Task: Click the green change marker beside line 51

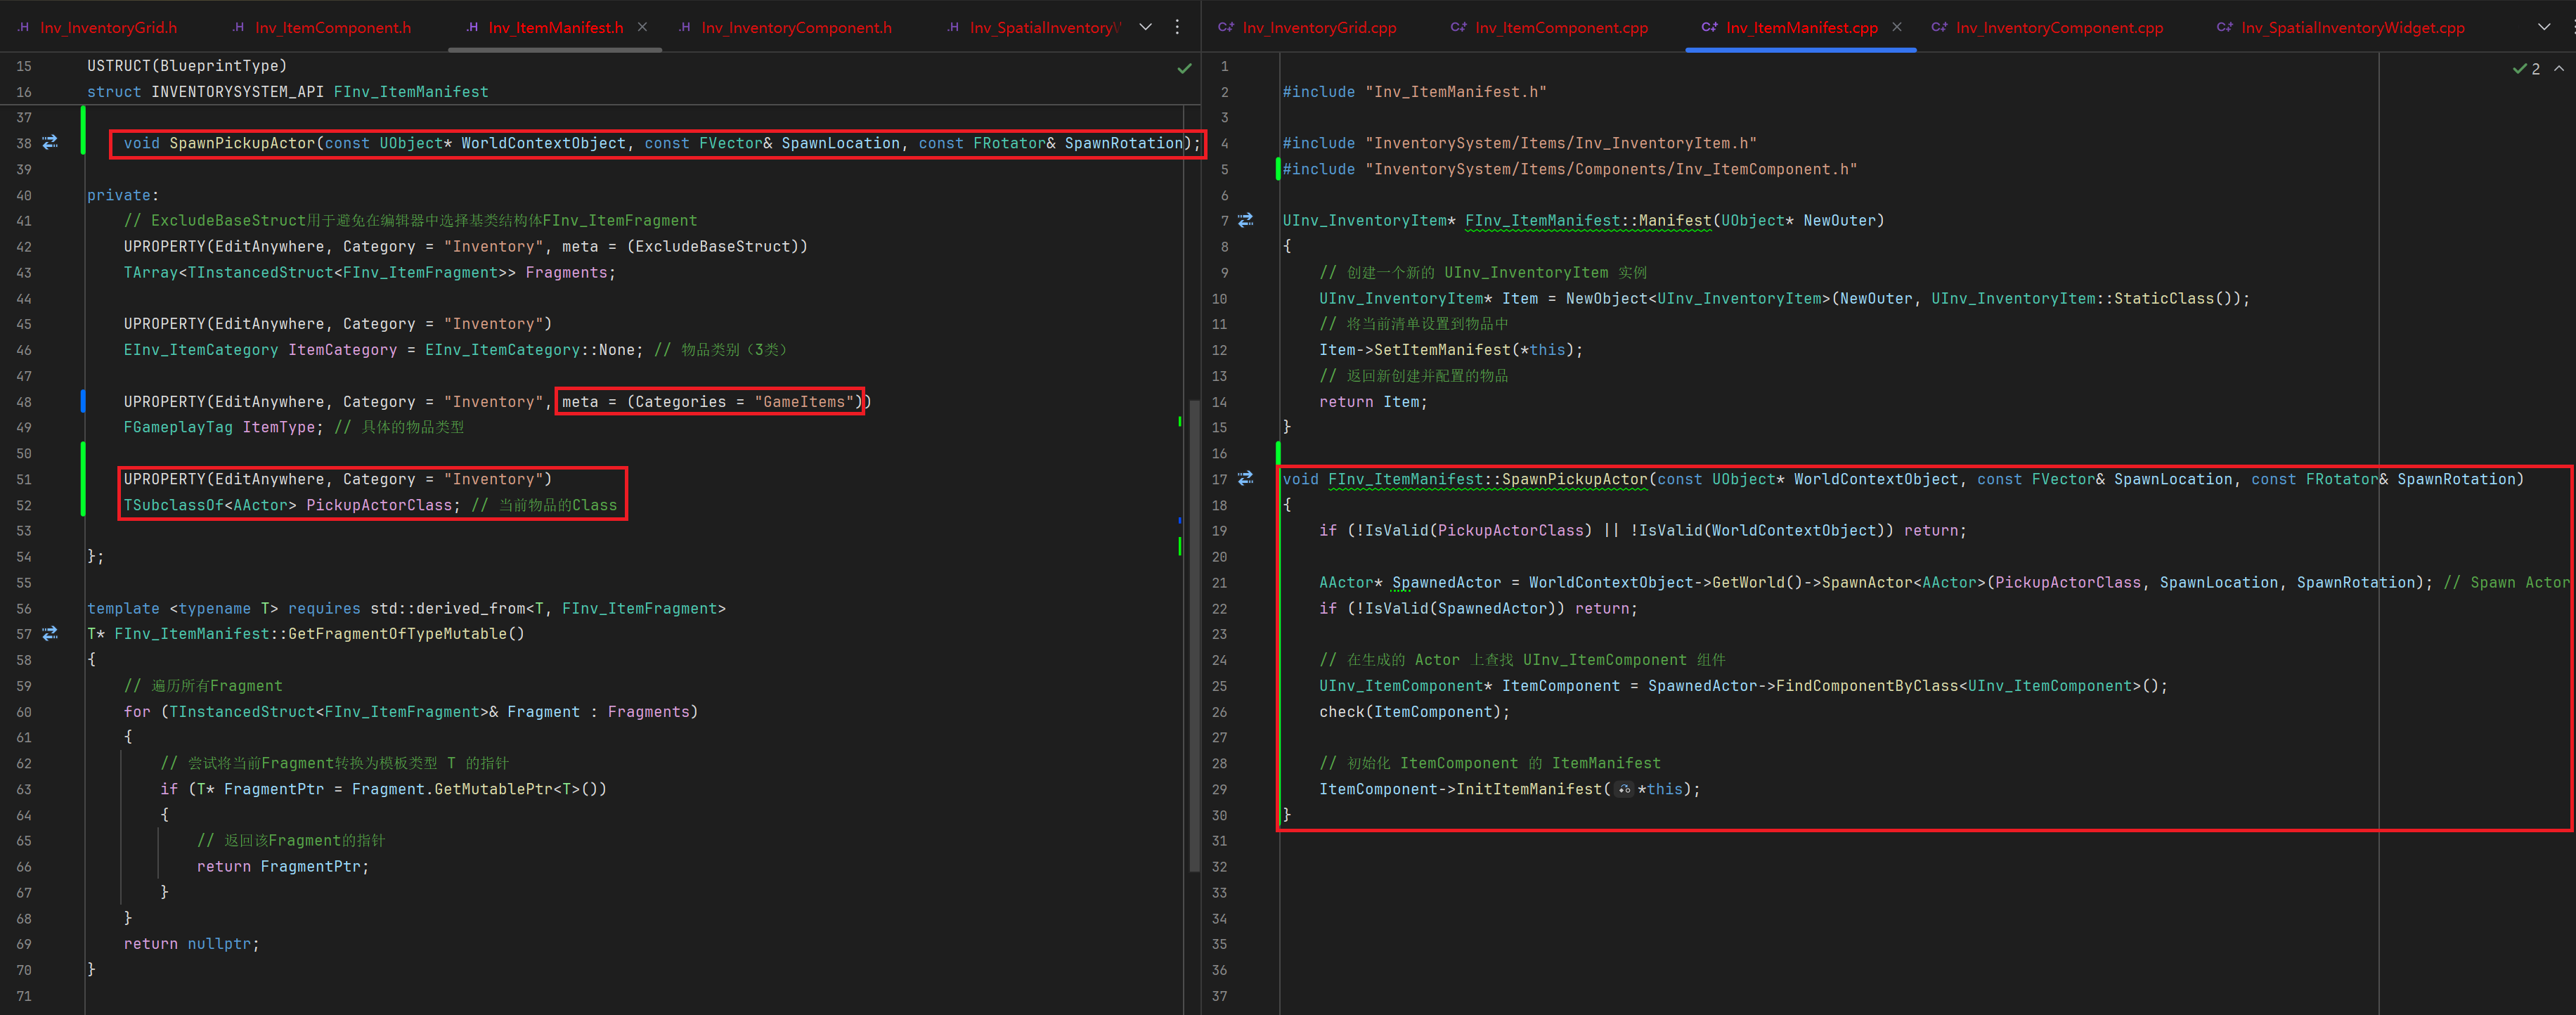Action: 83,479
